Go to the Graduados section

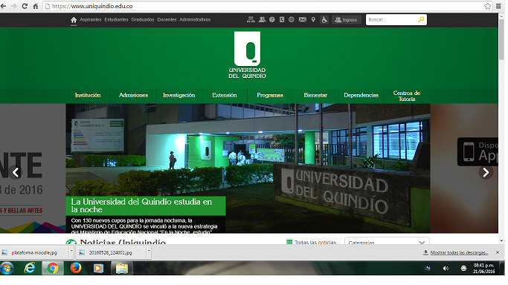143,20
